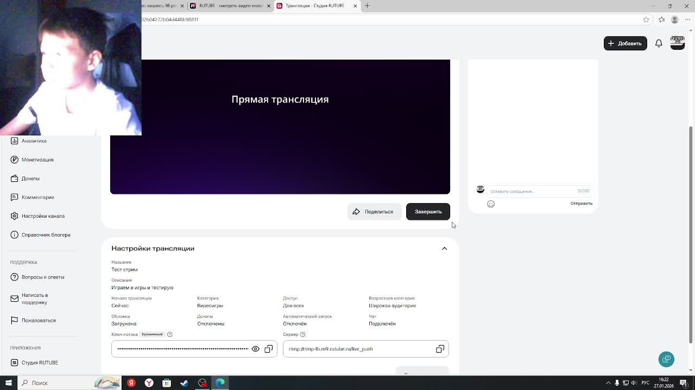This screenshot has height=390, width=695.
Task: Open Студия RUTUBE app link
Action: click(x=40, y=362)
